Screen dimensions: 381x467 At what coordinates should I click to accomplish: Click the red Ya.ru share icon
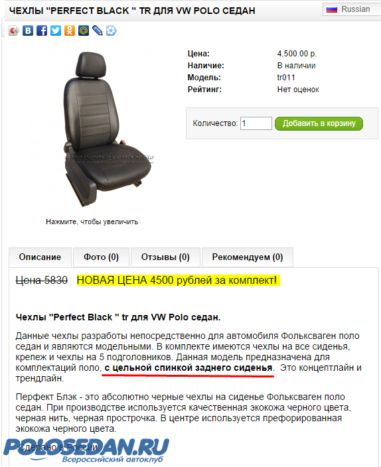click(14, 31)
